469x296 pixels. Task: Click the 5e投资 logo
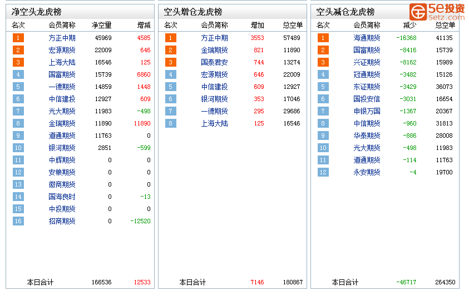tap(437, 12)
